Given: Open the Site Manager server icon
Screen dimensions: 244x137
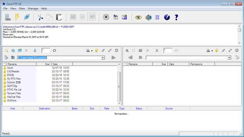Looking at the screenshot, I should pyautogui.click(x=8, y=17).
